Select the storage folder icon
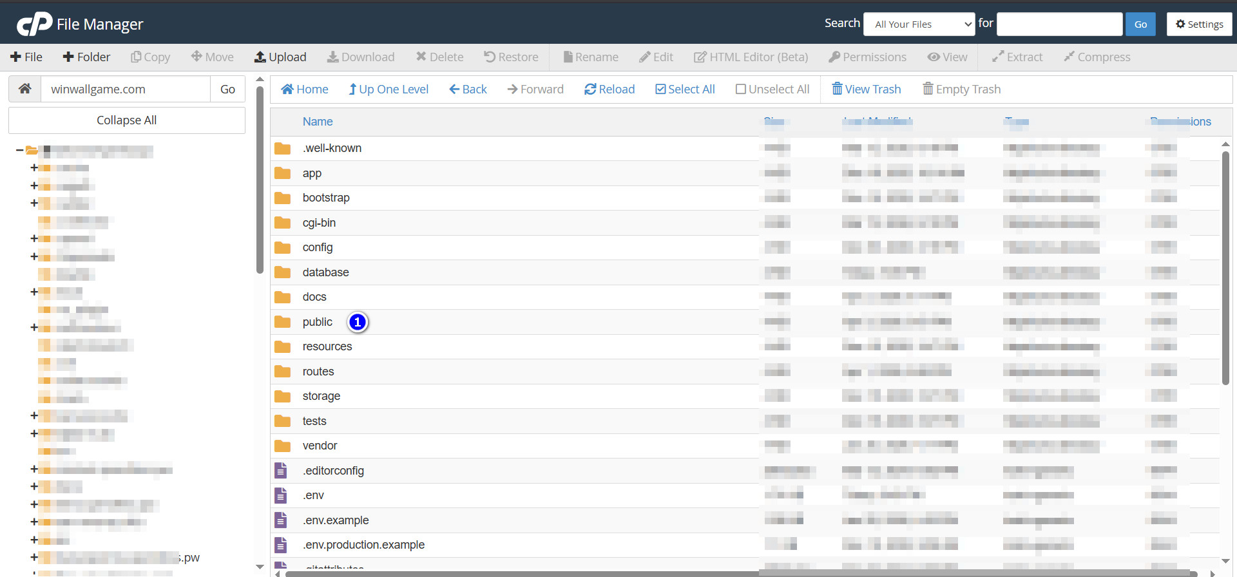This screenshot has width=1237, height=577. click(x=282, y=396)
